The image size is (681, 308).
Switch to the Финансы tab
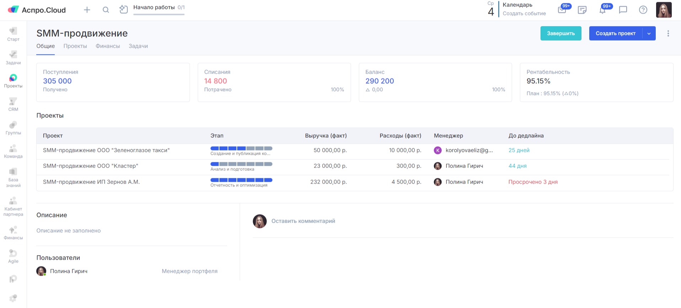coord(108,46)
